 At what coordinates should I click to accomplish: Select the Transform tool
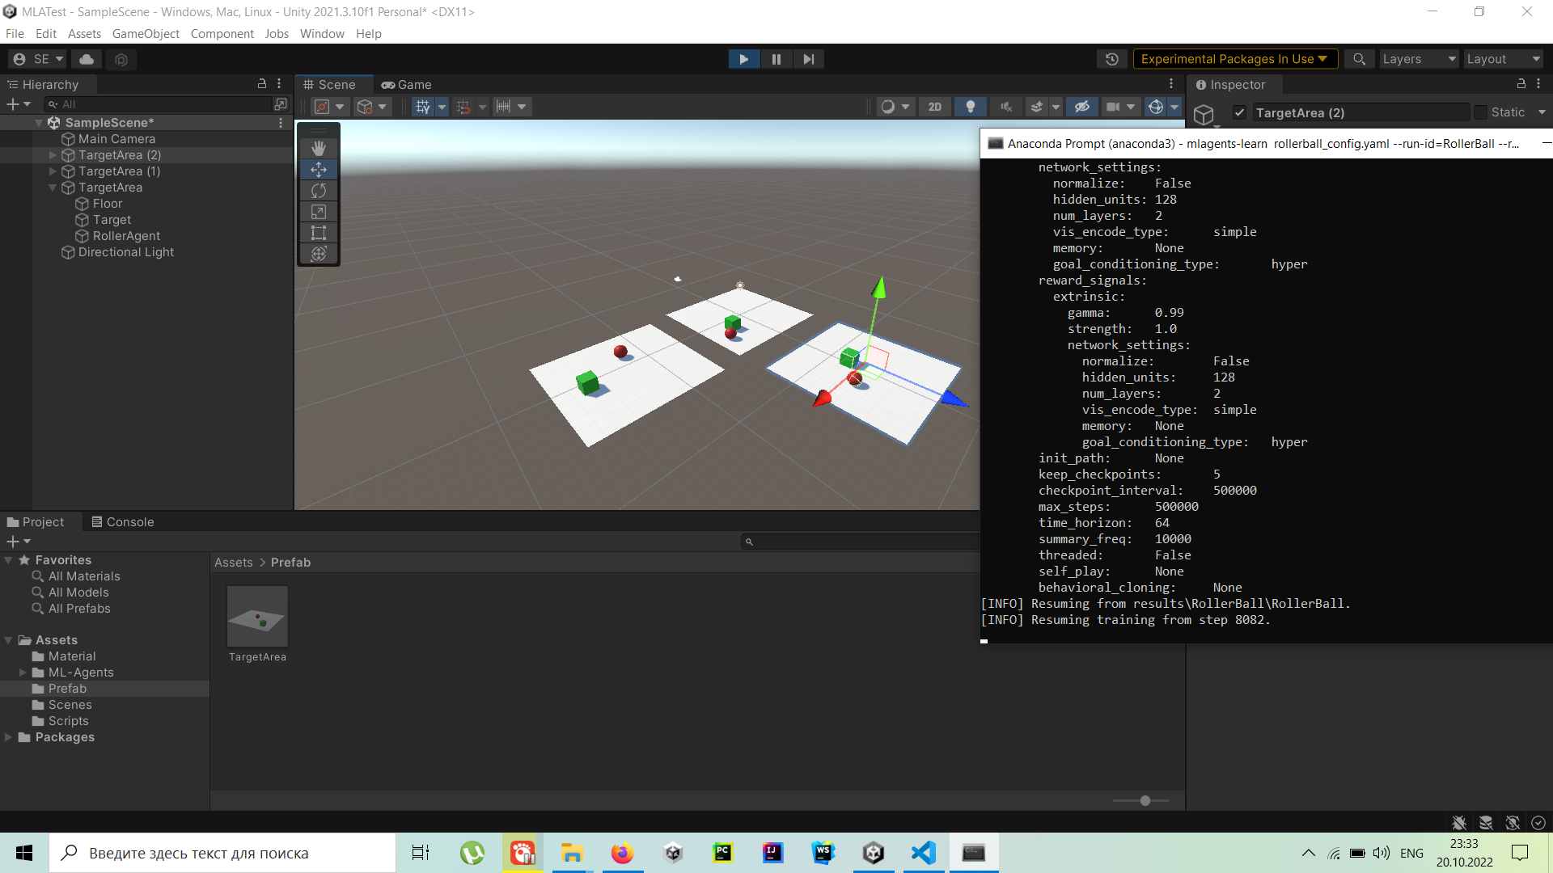[319, 254]
